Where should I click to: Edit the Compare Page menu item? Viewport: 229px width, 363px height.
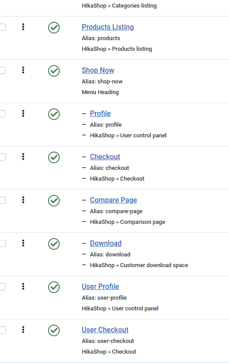tap(113, 200)
